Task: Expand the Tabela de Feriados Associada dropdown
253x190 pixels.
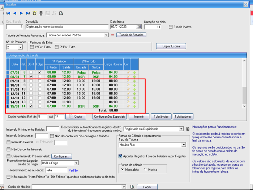Action: coord(106,35)
